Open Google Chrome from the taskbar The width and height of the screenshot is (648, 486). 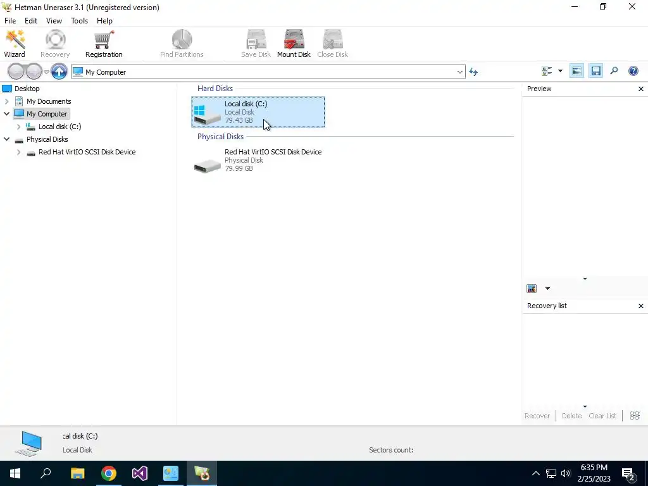coord(109,473)
